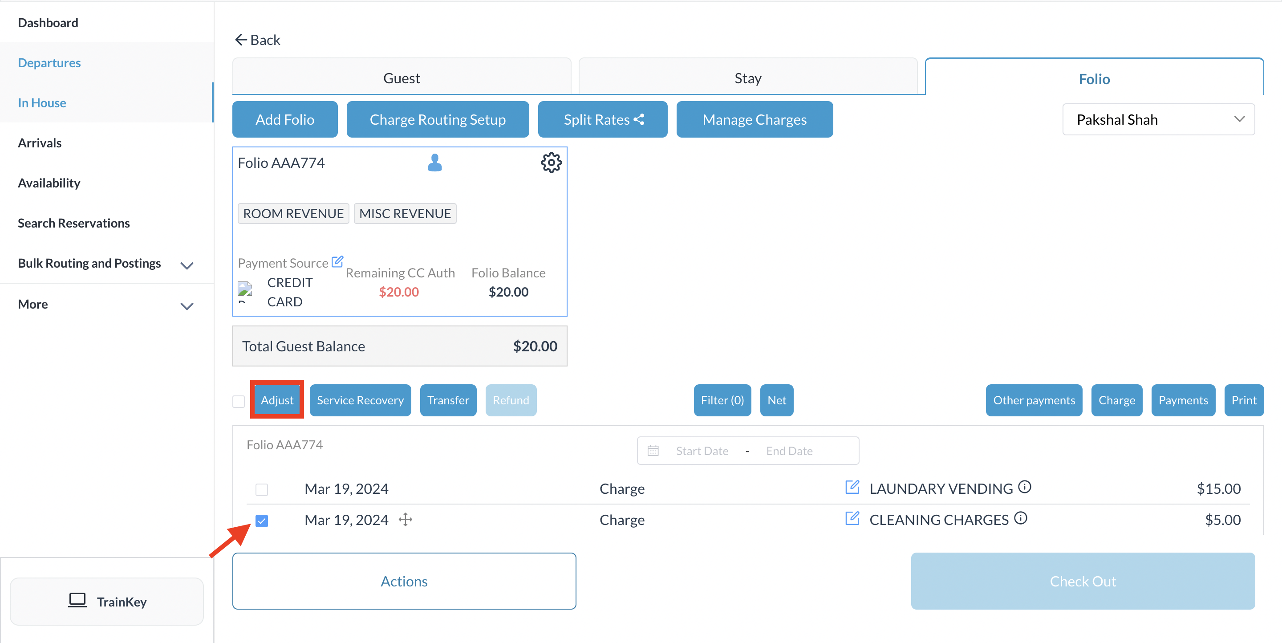Image resolution: width=1282 pixels, height=643 pixels.
Task: Click the move icon beside Mar 19 date
Action: (x=406, y=520)
